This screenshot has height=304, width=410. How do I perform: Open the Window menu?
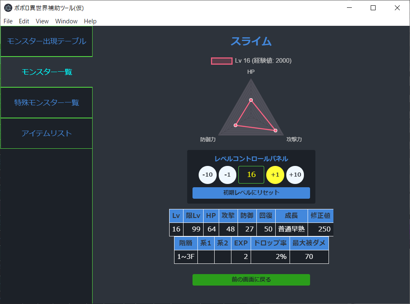66,21
